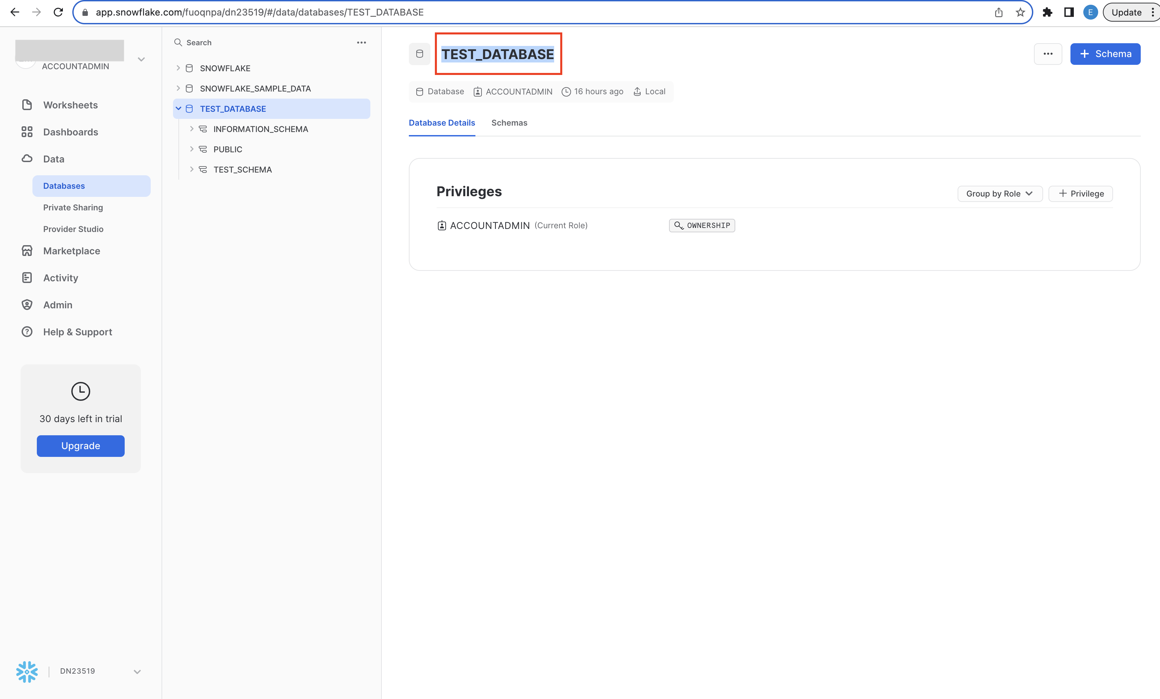The height and width of the screenshot is (699, 1160).
Task: Open Activity section
Action: (61, 278)
